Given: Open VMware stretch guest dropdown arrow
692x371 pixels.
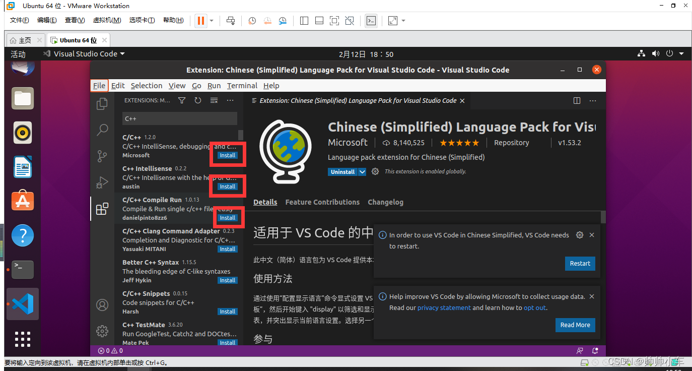Looking at the screenshot, I should 403,21.
